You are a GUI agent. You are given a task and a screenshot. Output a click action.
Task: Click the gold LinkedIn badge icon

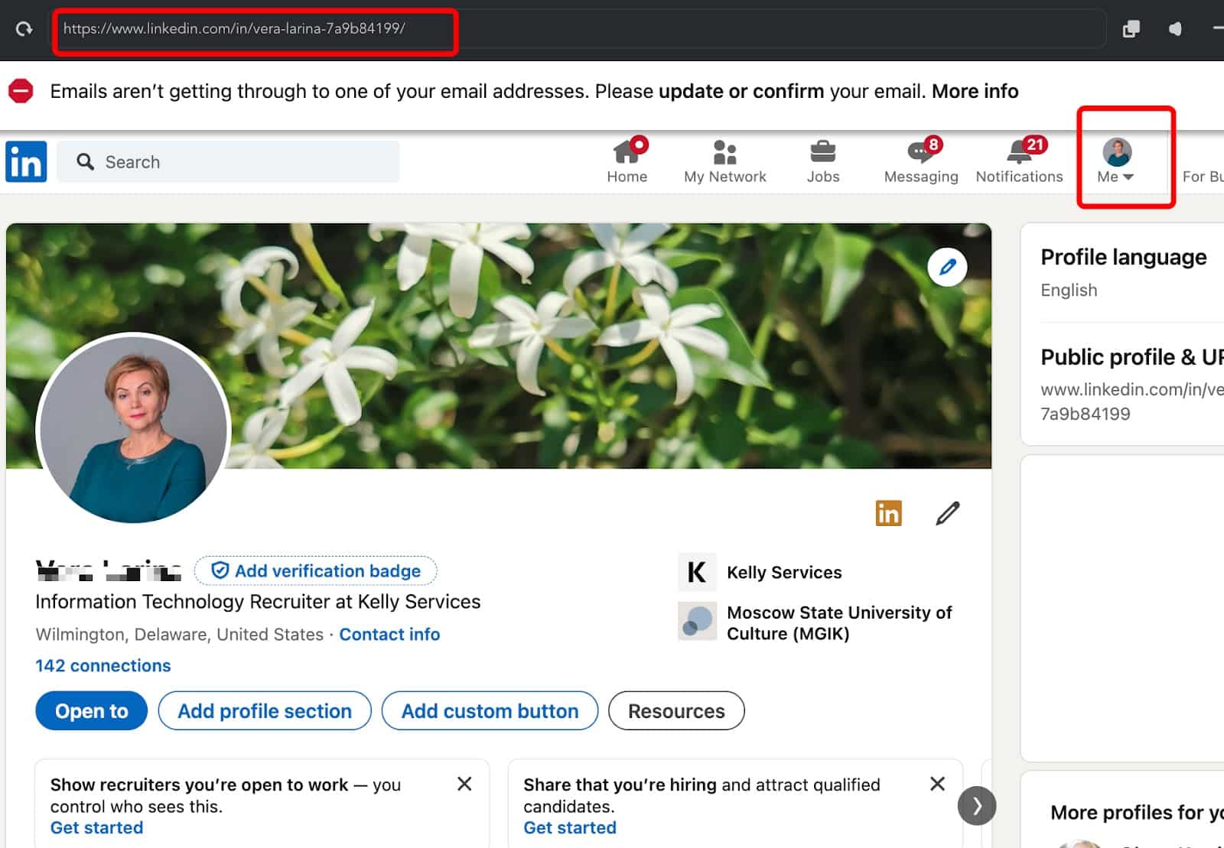tap(888, 513)
